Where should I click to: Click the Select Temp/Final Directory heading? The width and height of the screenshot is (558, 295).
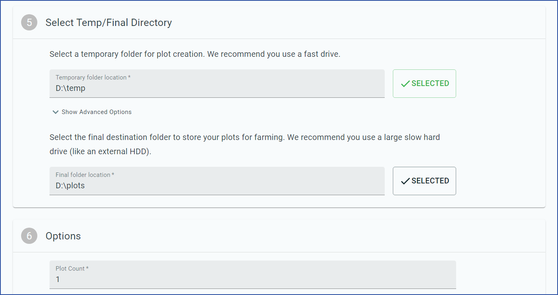pyautogui.click(x=109, y=23)
